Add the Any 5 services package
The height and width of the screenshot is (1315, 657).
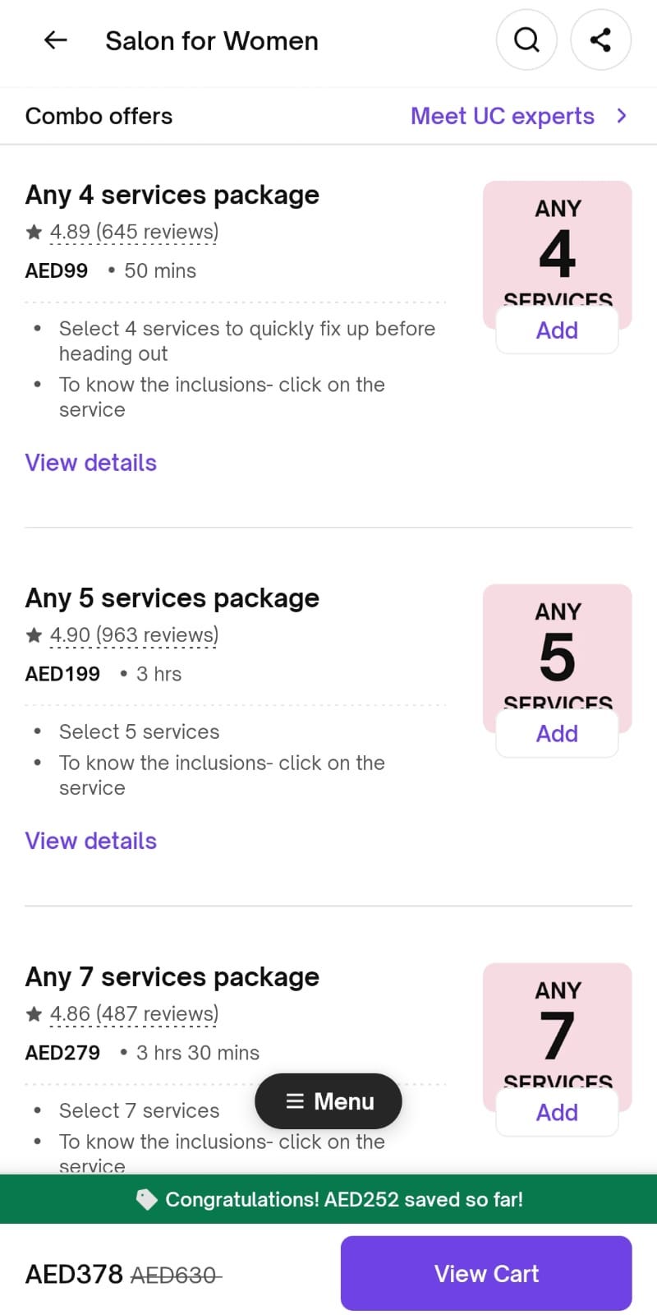557,733
